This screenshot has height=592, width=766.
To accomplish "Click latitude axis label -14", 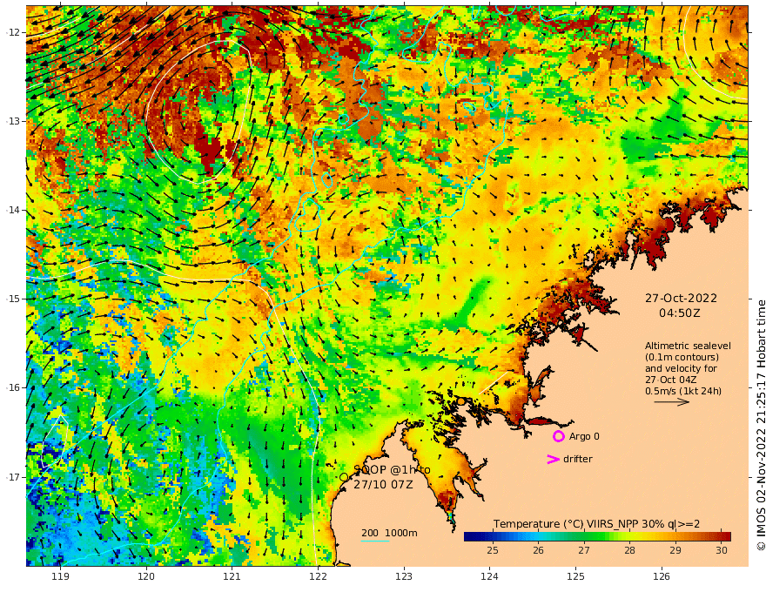I will [x=13, y=210].
